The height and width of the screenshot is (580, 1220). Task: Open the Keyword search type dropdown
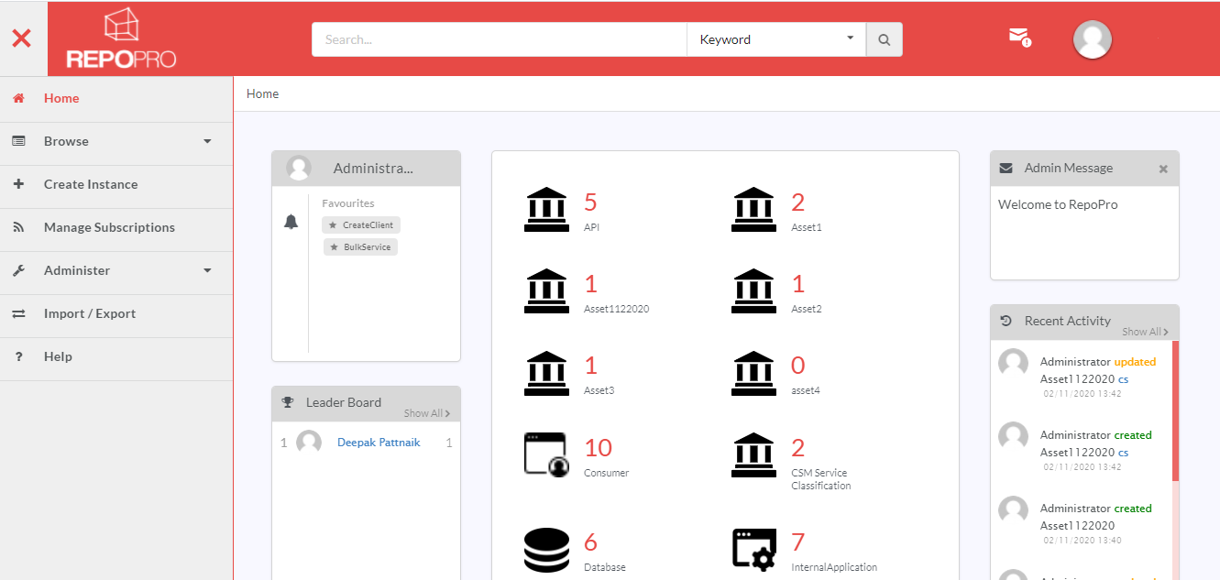[x=776, y=39]
